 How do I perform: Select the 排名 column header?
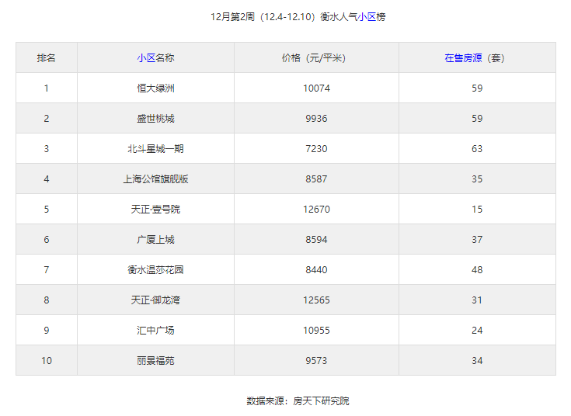[x=47, y=58]
